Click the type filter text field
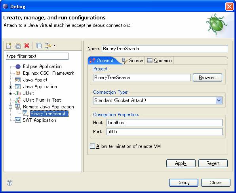The height and width of the screenshot is (193, 236). 37,56
